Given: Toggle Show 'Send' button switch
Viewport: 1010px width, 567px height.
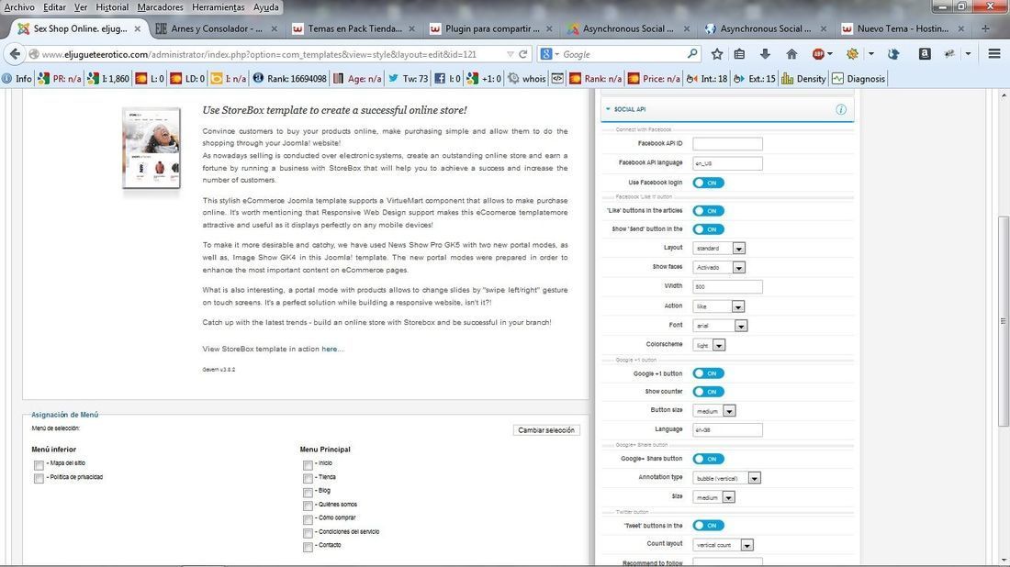Looking at the screenshot, I should coord(708,229).
